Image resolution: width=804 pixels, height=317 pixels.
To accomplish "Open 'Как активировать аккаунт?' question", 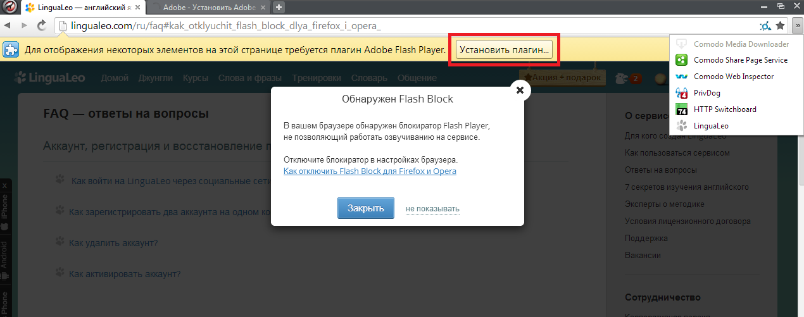I will 125,273.
